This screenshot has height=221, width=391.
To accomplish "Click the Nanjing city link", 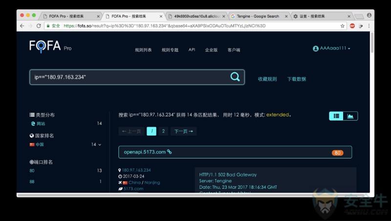I will pos(152,182).
